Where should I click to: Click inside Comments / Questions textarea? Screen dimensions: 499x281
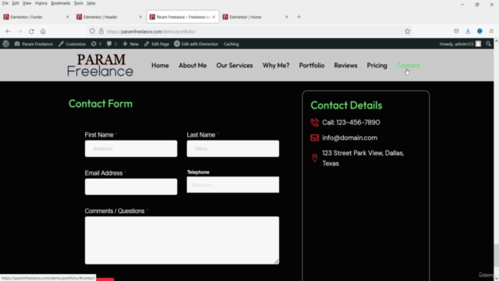click(x=182, y=240)
